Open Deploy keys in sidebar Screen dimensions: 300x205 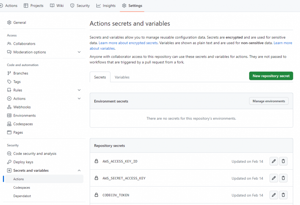(x=23, y=162)
